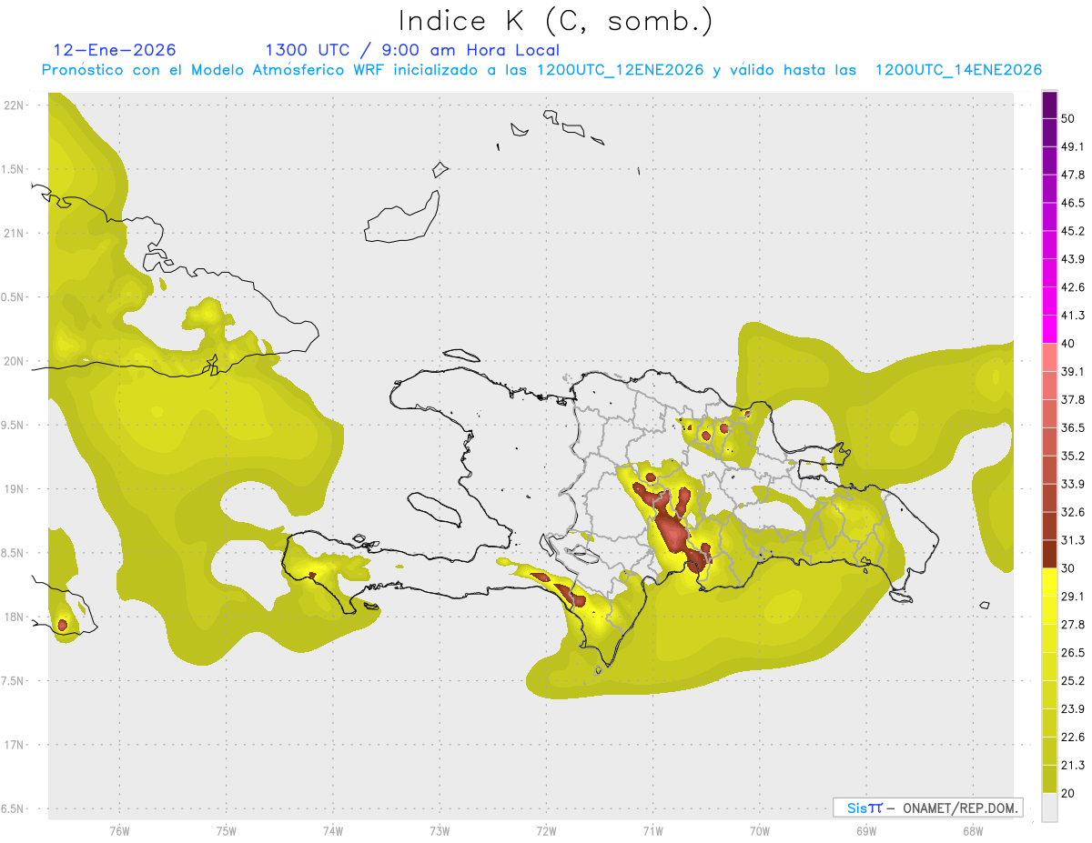
Task: Click the '73W' longitude label
Action: tap(440, 831)
